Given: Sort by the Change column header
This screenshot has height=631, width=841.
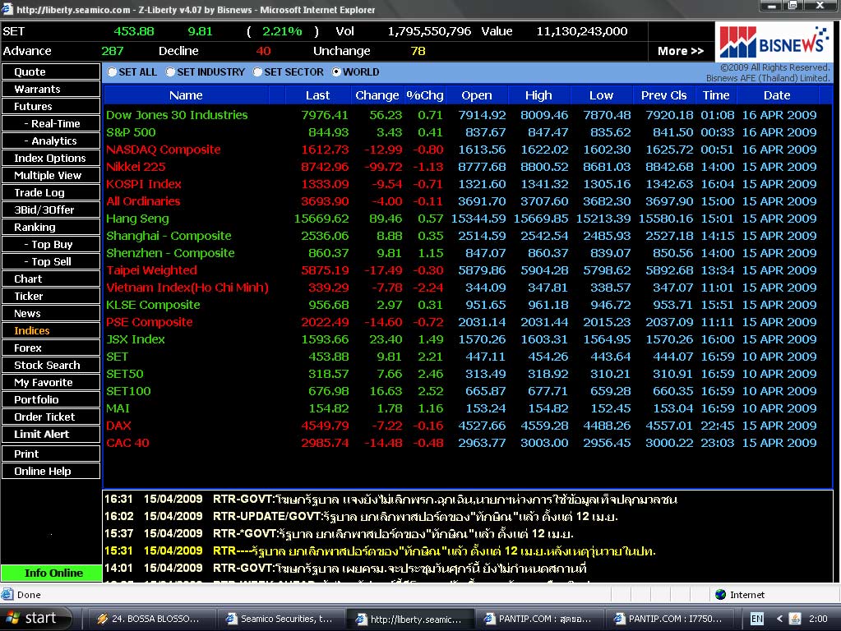Looking at the screenshot, I should 377,95.
